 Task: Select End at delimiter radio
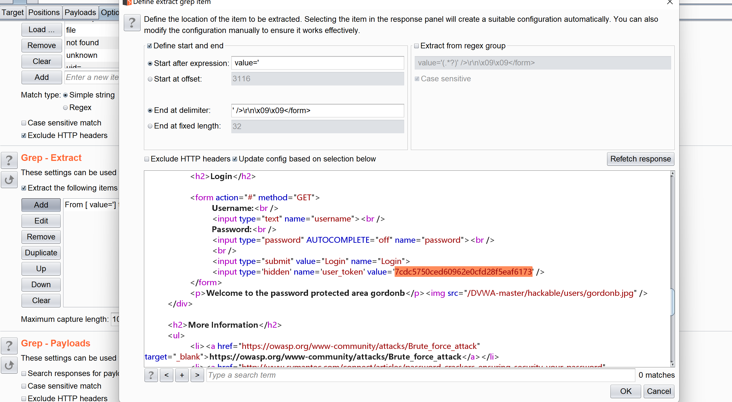pos(150,111)
